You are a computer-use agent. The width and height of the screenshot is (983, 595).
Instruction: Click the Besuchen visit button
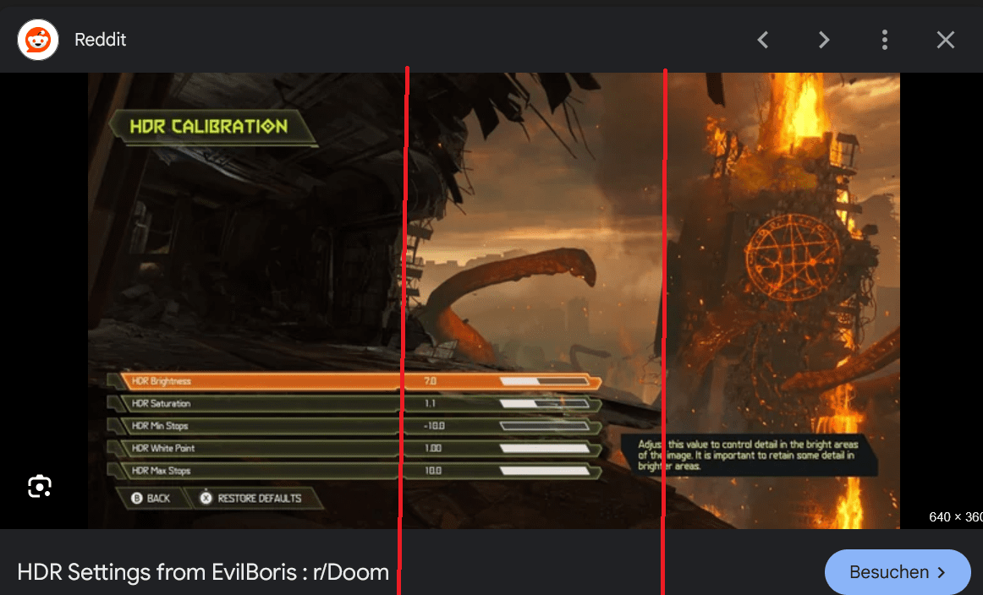(898, 572)
